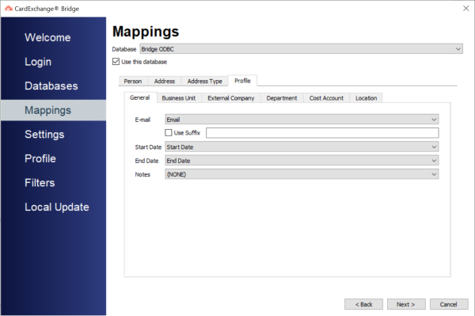Open the Welcome step in the sidebar
The width and height of the screenshot is (475, 316).
tap(47, 37)
